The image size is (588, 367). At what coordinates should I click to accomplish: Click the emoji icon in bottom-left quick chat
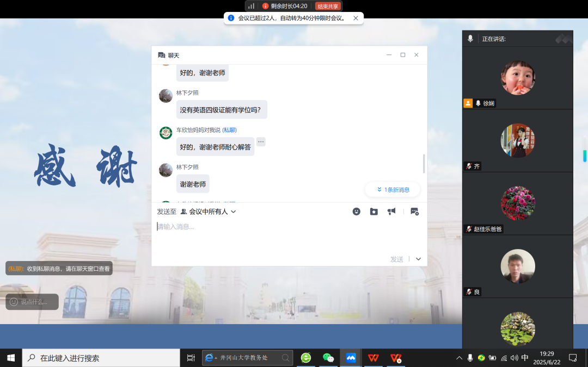coord(14,302)
